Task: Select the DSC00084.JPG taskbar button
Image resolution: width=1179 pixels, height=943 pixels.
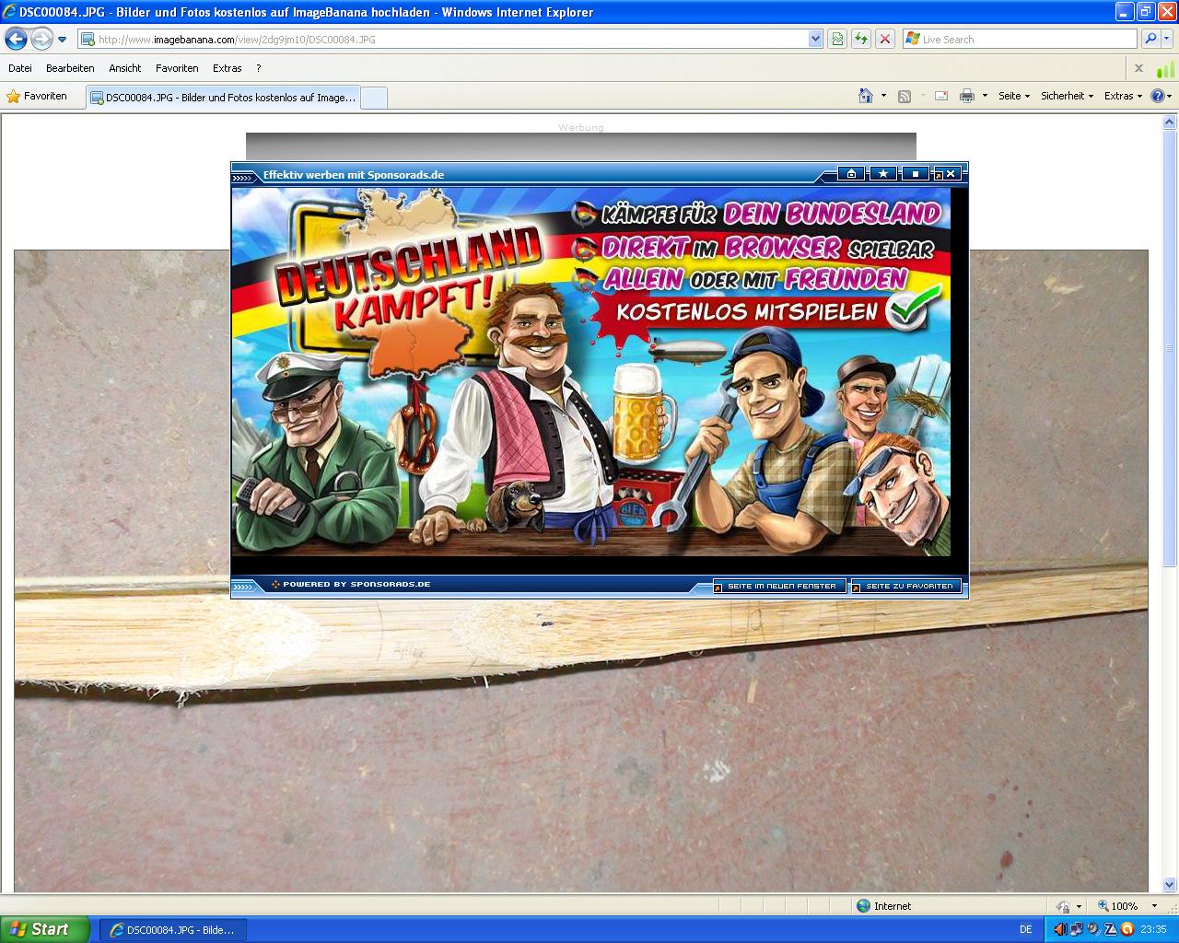Action: point(171,930)
